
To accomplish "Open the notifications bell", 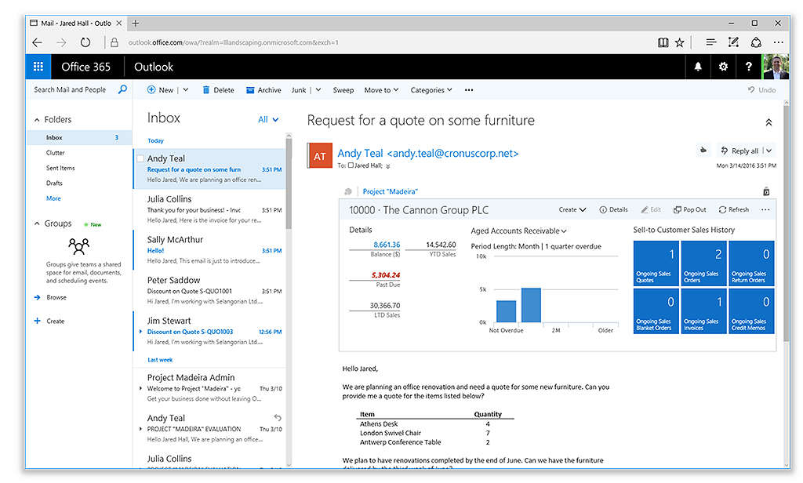I will tap(697, 67).
